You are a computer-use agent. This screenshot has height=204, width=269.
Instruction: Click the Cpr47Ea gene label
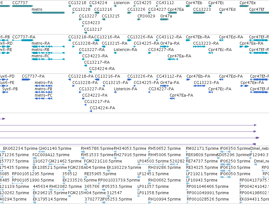point(176,10)
